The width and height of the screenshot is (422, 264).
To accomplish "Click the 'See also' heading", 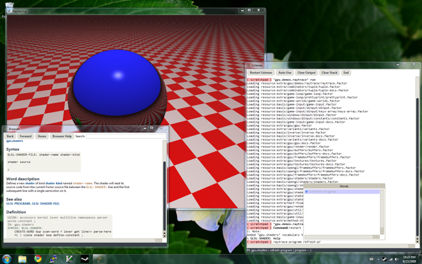I will pyautogui.click(x=14, y=199).
